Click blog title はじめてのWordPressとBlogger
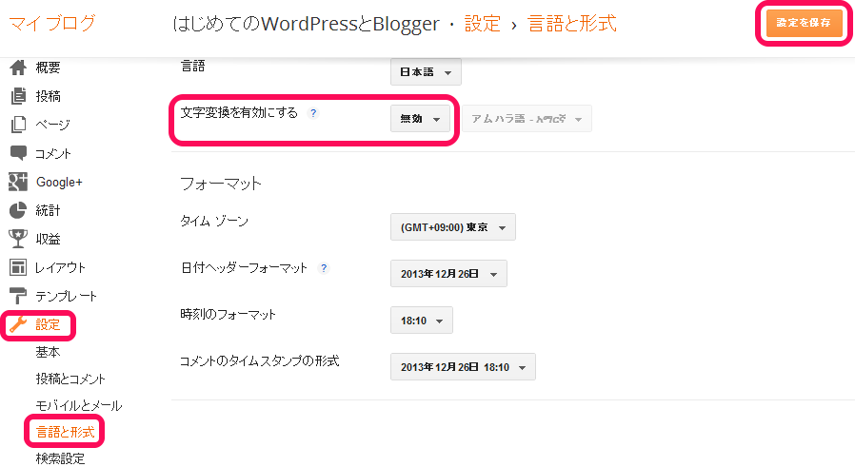855x467 pixels. [306, 24]
